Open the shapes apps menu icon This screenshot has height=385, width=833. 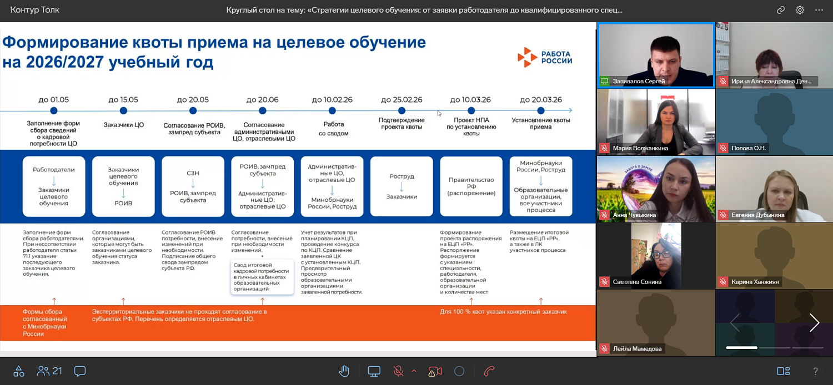coord(19,371)
